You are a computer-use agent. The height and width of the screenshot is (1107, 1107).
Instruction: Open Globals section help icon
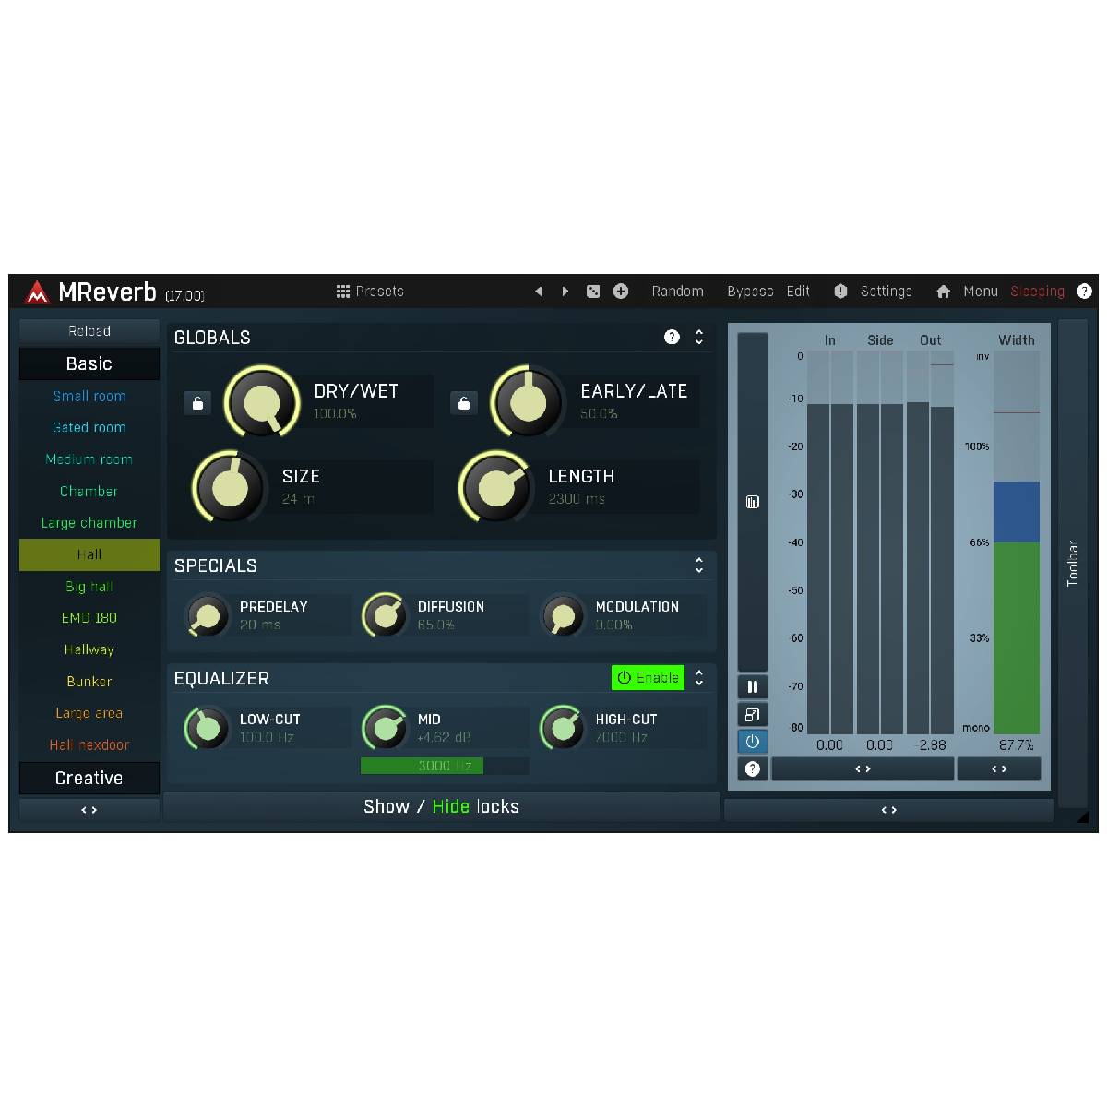[x=672, y=337]
